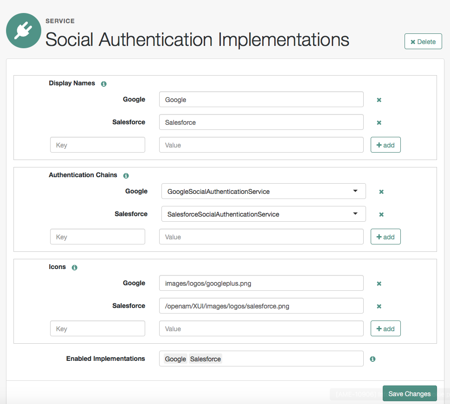Select the Salesforce tag in Enabled Implementations

(x=205, y=359)
